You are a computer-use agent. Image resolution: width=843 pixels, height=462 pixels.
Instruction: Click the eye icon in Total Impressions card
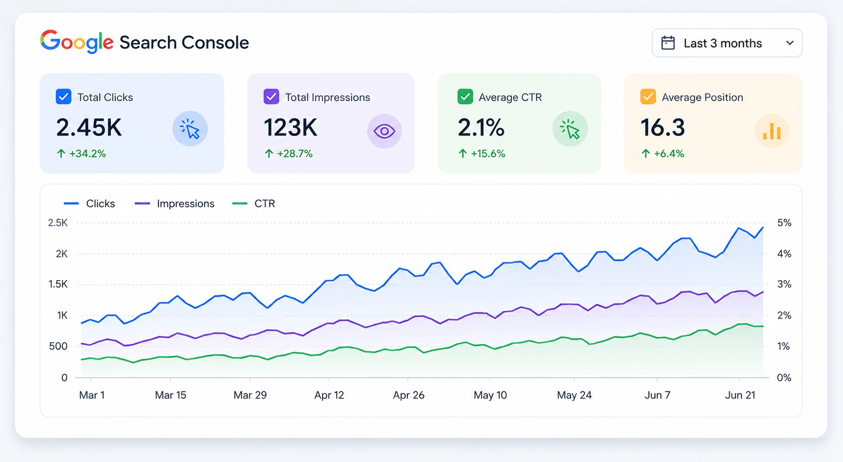pos(384,131)
